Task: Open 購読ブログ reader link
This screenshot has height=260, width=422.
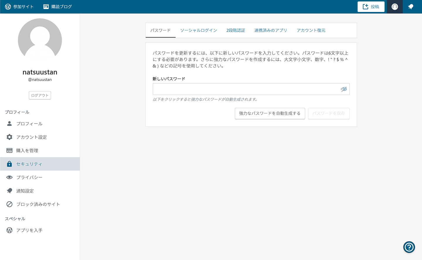Action: pos(58,6)
